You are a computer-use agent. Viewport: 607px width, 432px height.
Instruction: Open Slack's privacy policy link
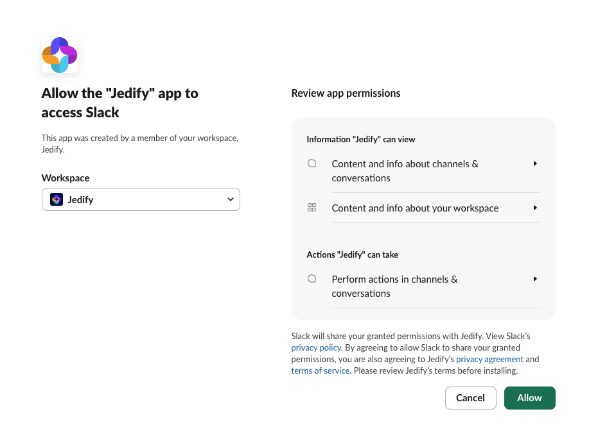(x=316, y=348)
